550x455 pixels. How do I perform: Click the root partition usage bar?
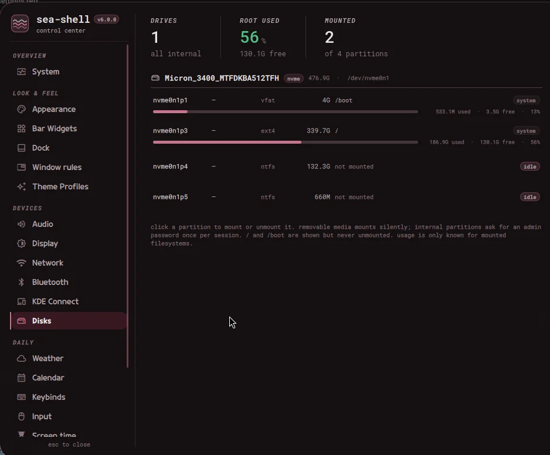[x=285, y=142]
